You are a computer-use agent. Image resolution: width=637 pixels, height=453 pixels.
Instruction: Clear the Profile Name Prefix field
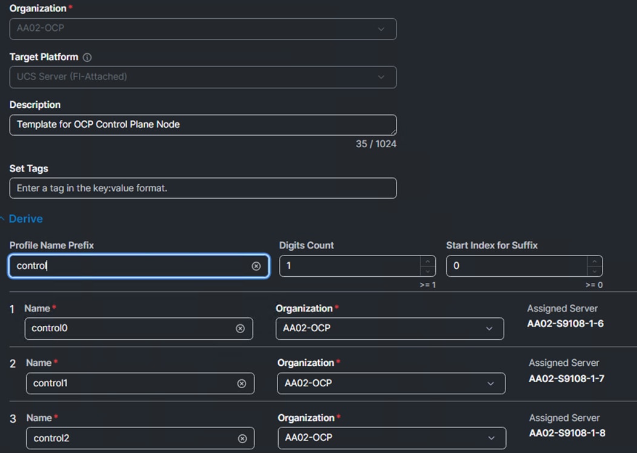click(x=256, y=266)
